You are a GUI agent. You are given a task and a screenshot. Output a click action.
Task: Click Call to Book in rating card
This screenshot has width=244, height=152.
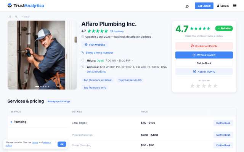(x=204, y=63)
